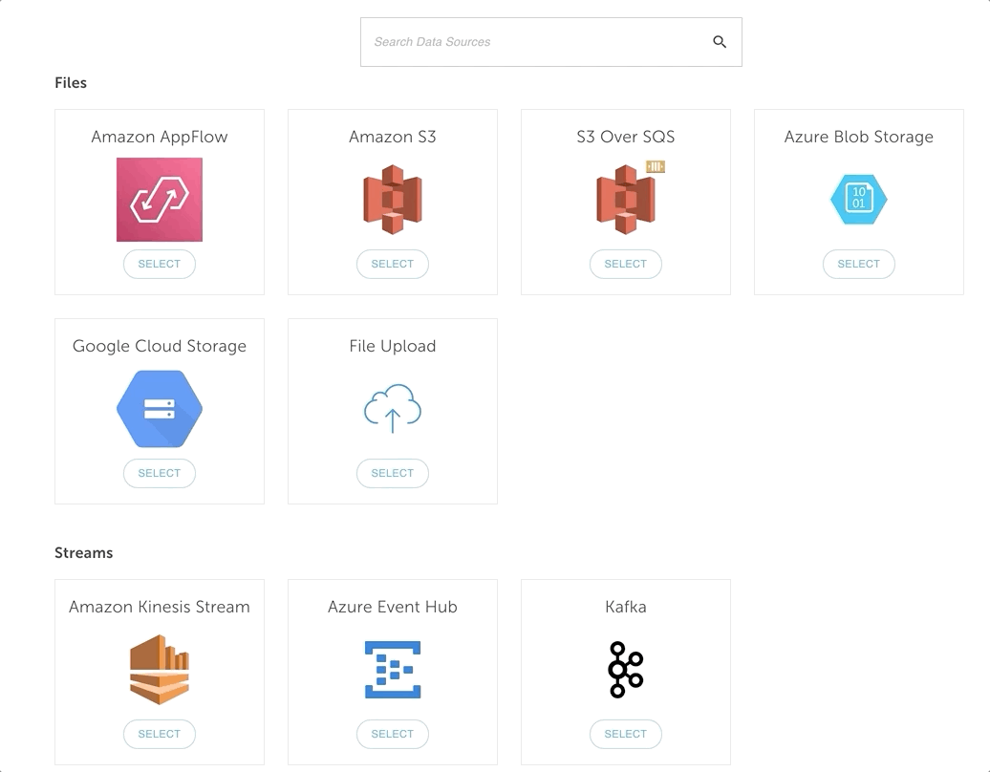This screenshot has width=990, height=772.
Task: Click the Streams section heading
Action: click(83, 552)
